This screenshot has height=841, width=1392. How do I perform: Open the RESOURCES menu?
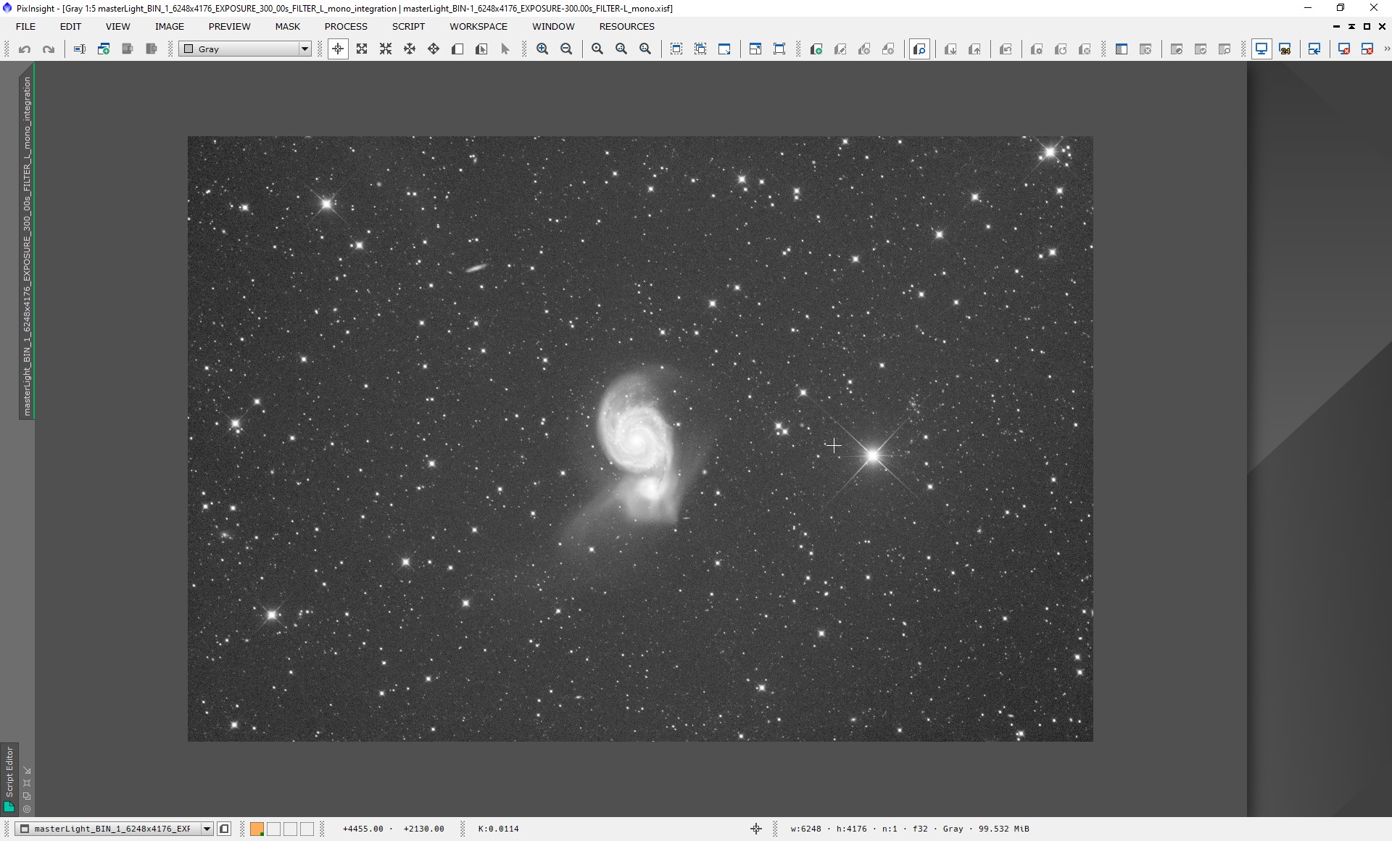[626, 26]
